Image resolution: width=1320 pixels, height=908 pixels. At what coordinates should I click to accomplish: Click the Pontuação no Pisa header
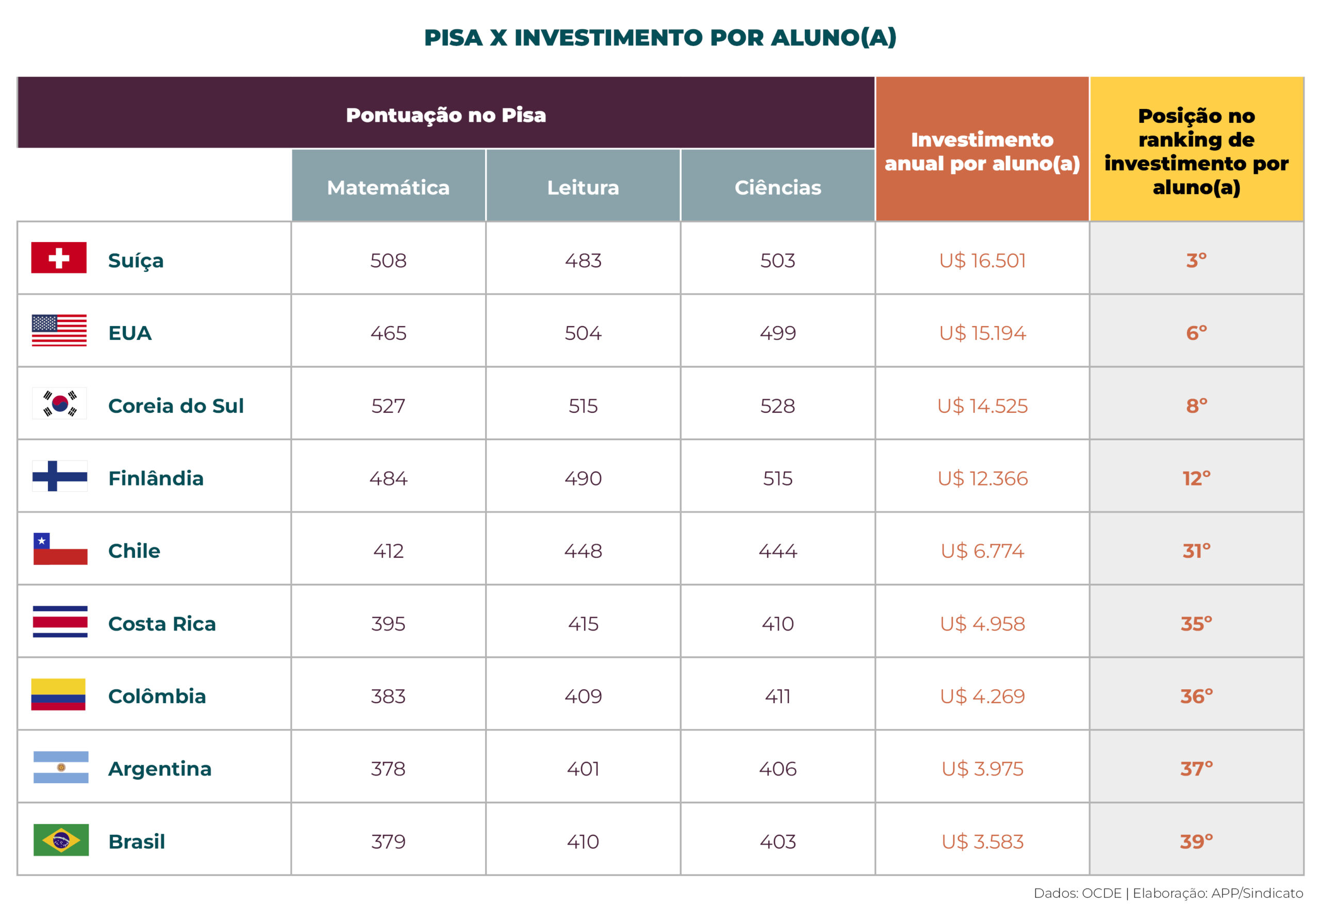(x=445, y=115)
